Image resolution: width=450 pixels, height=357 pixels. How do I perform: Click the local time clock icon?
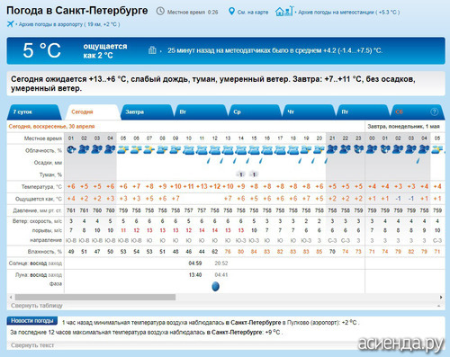tap(160, 12)
